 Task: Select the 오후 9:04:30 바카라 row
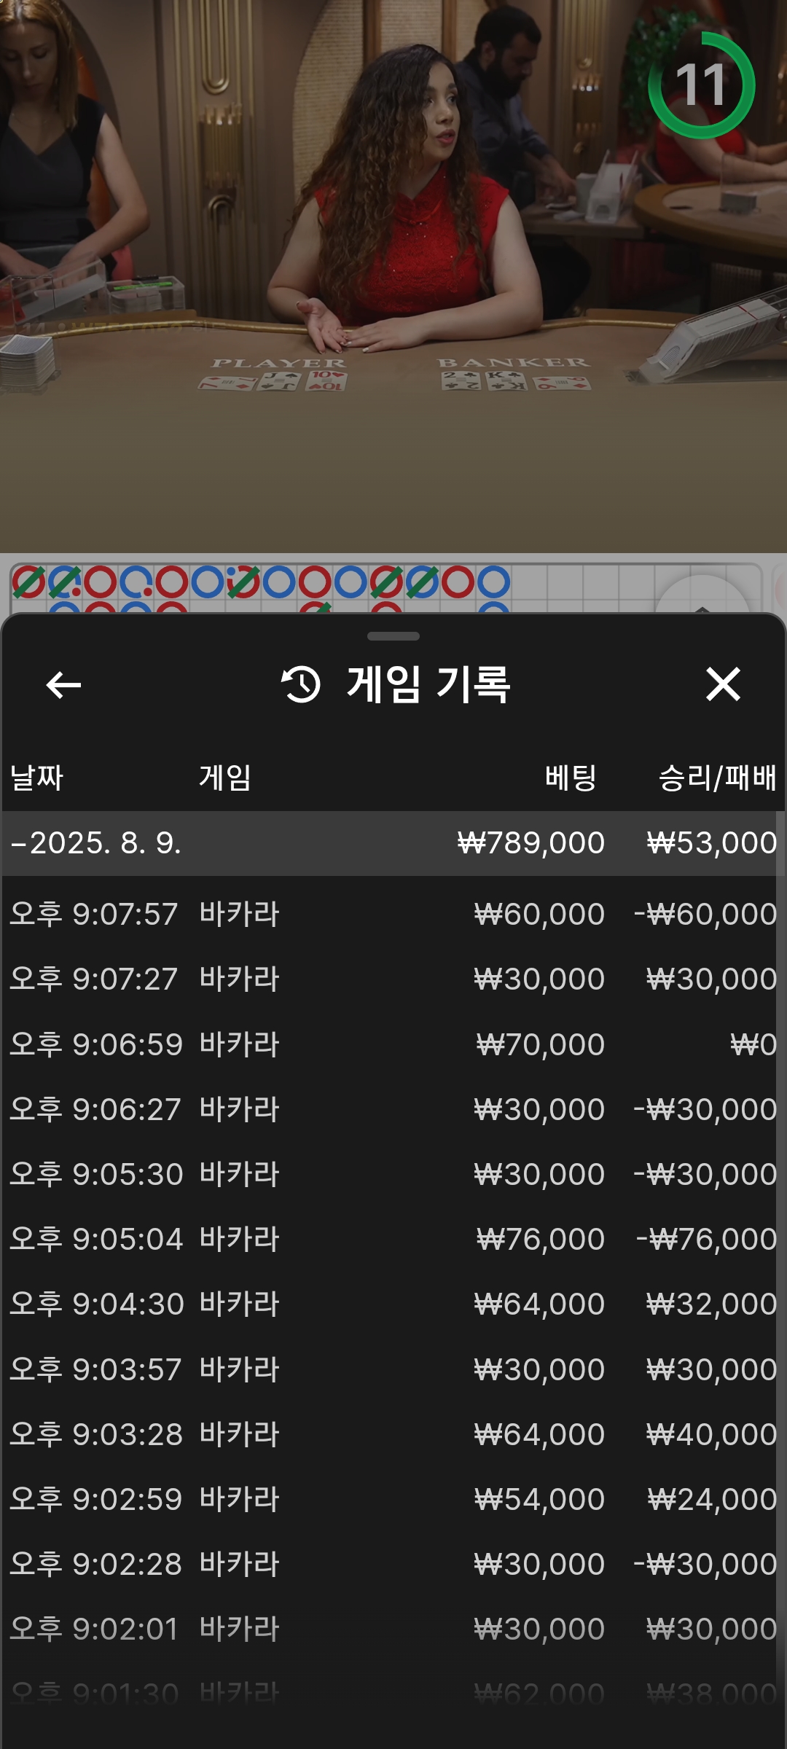pos(389,1304)
